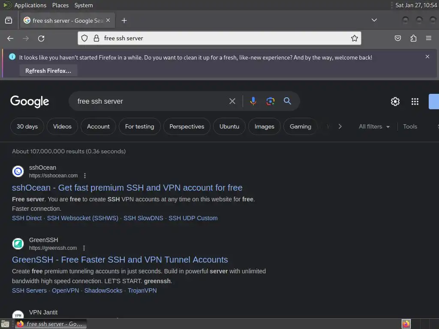Select the Gaming filter chip
439x329 pixels.
[x=300, y=126]
